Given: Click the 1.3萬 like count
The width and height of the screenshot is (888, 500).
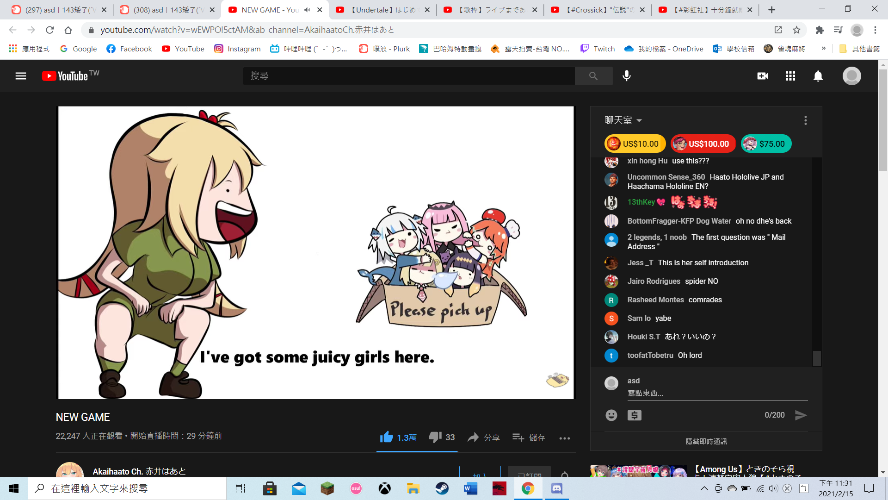Looking at the screenshot, I should 407,437.
